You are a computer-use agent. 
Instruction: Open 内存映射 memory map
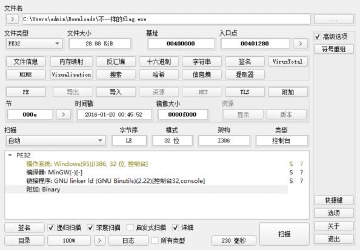(x=71, y=62)
